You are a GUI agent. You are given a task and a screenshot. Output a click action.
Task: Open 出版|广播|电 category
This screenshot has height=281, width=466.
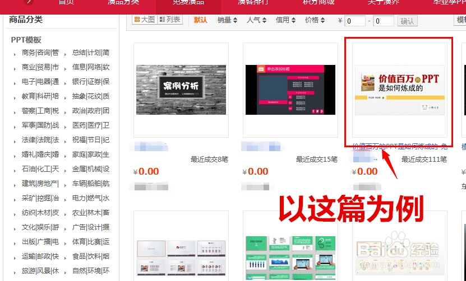[40, 241]
